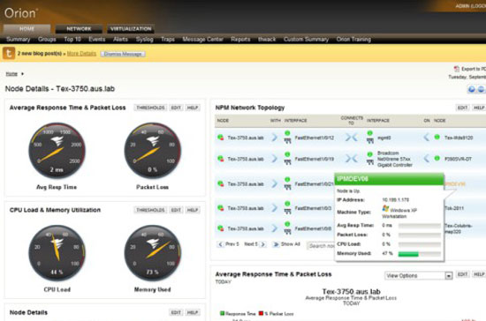Image resolution: width=486 pixels, height=321 pixels.
Task: Click the blue round button below the date
Action: coord(472,89)
